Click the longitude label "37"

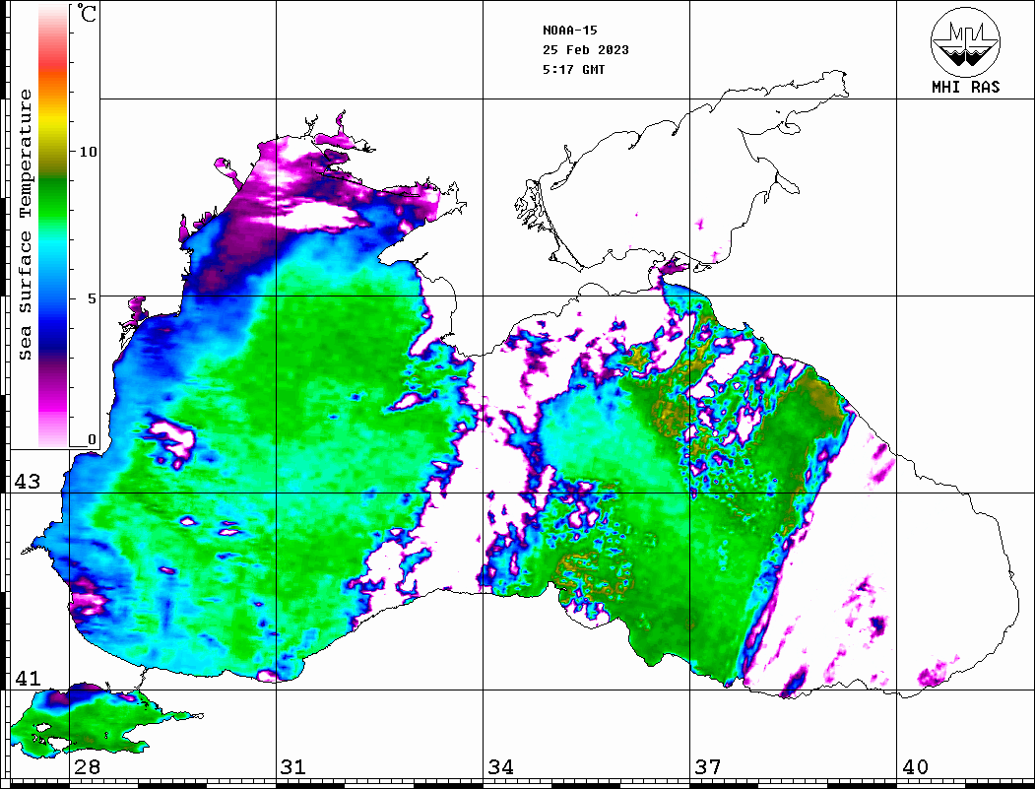coord(708,766)
